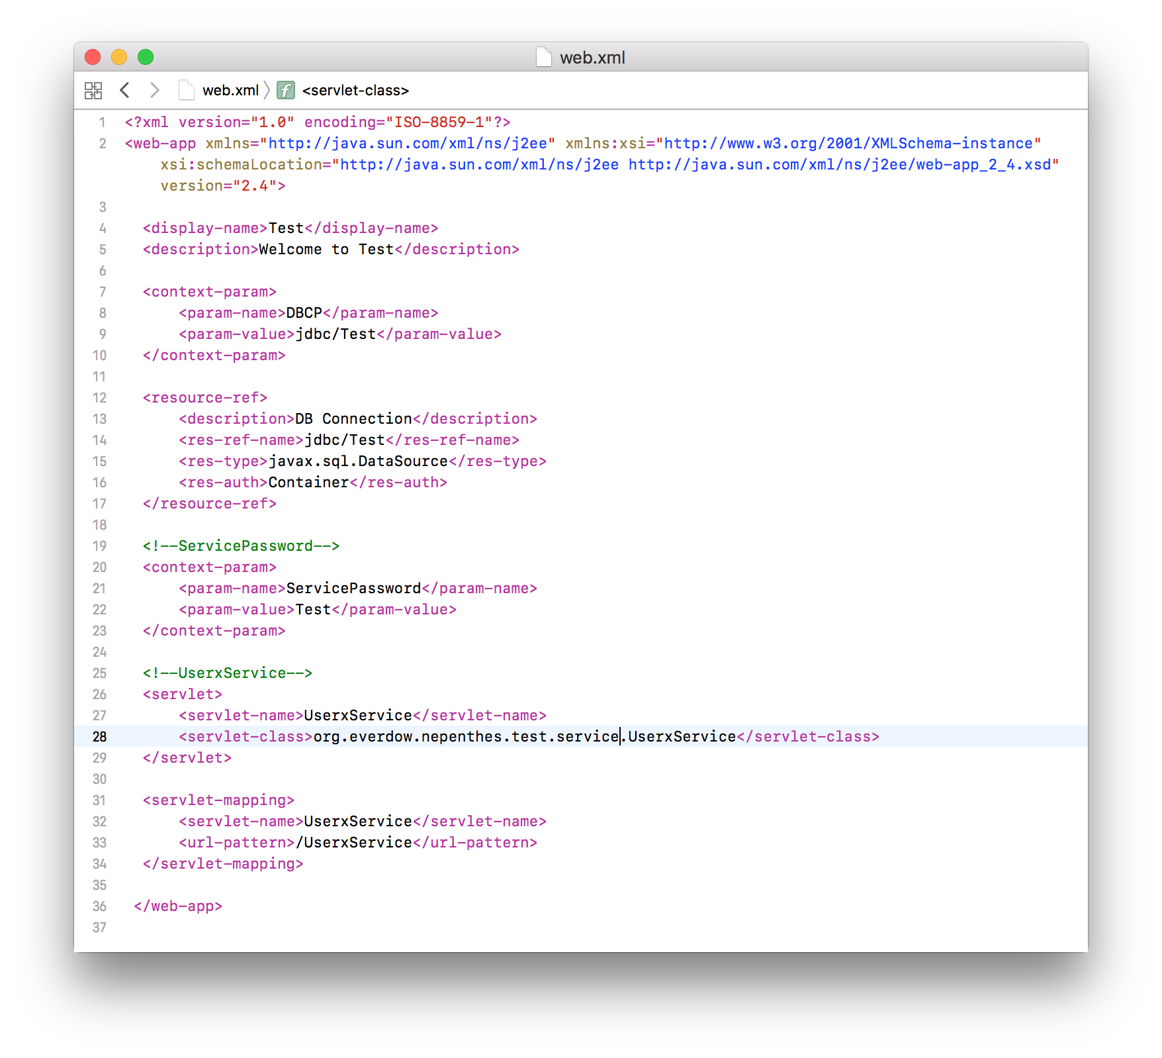
Task: Click the param-value Test line
Action: click(x=318, y=610)
